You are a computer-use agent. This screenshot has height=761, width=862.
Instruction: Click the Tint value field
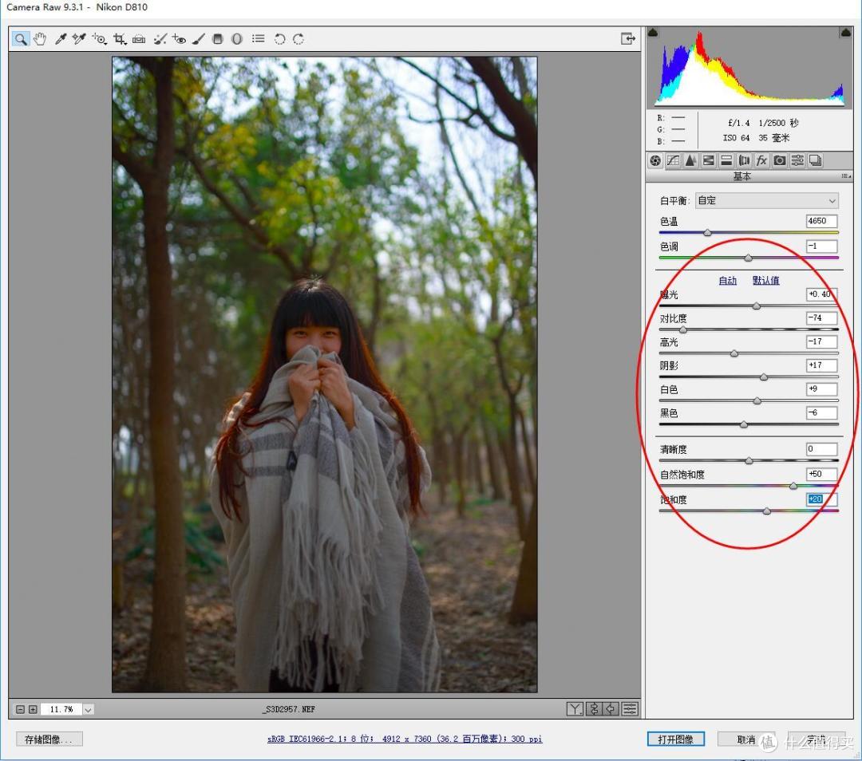point(821,246)
